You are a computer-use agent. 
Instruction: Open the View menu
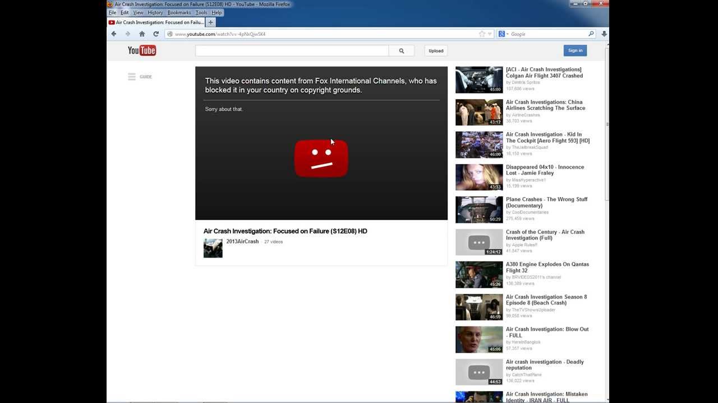pos(139,12)
